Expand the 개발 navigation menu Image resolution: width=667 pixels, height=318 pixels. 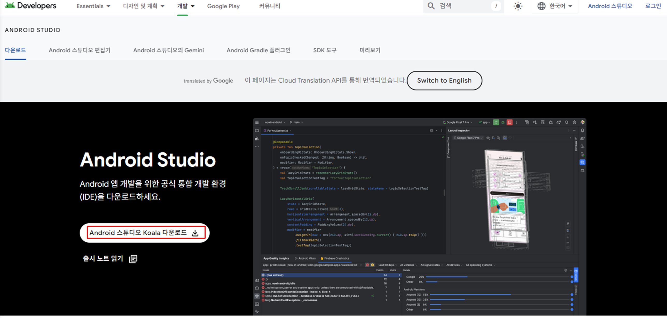186,6
